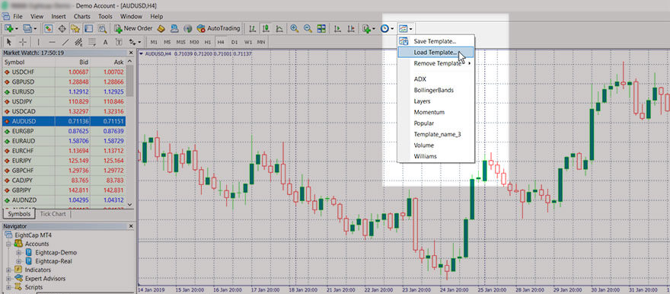Switch timeframe to D1
Viewport: 670px width, 294px height.
coord(234,42)
